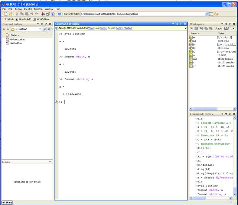238x205 pixels.
Task: Expand the Current Folder path dropdown
Action: (206, 14)
